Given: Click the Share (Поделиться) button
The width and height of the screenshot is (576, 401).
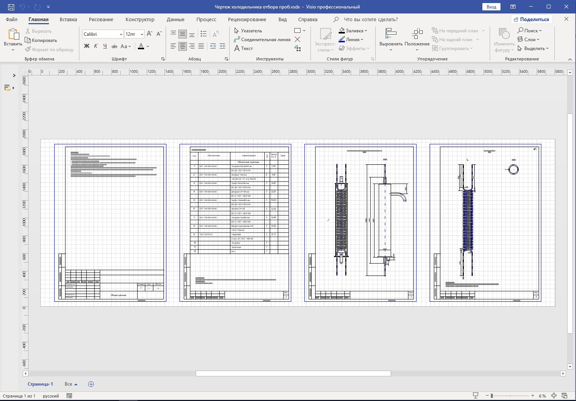Looking at the screenshot, I should coord(531,19).
